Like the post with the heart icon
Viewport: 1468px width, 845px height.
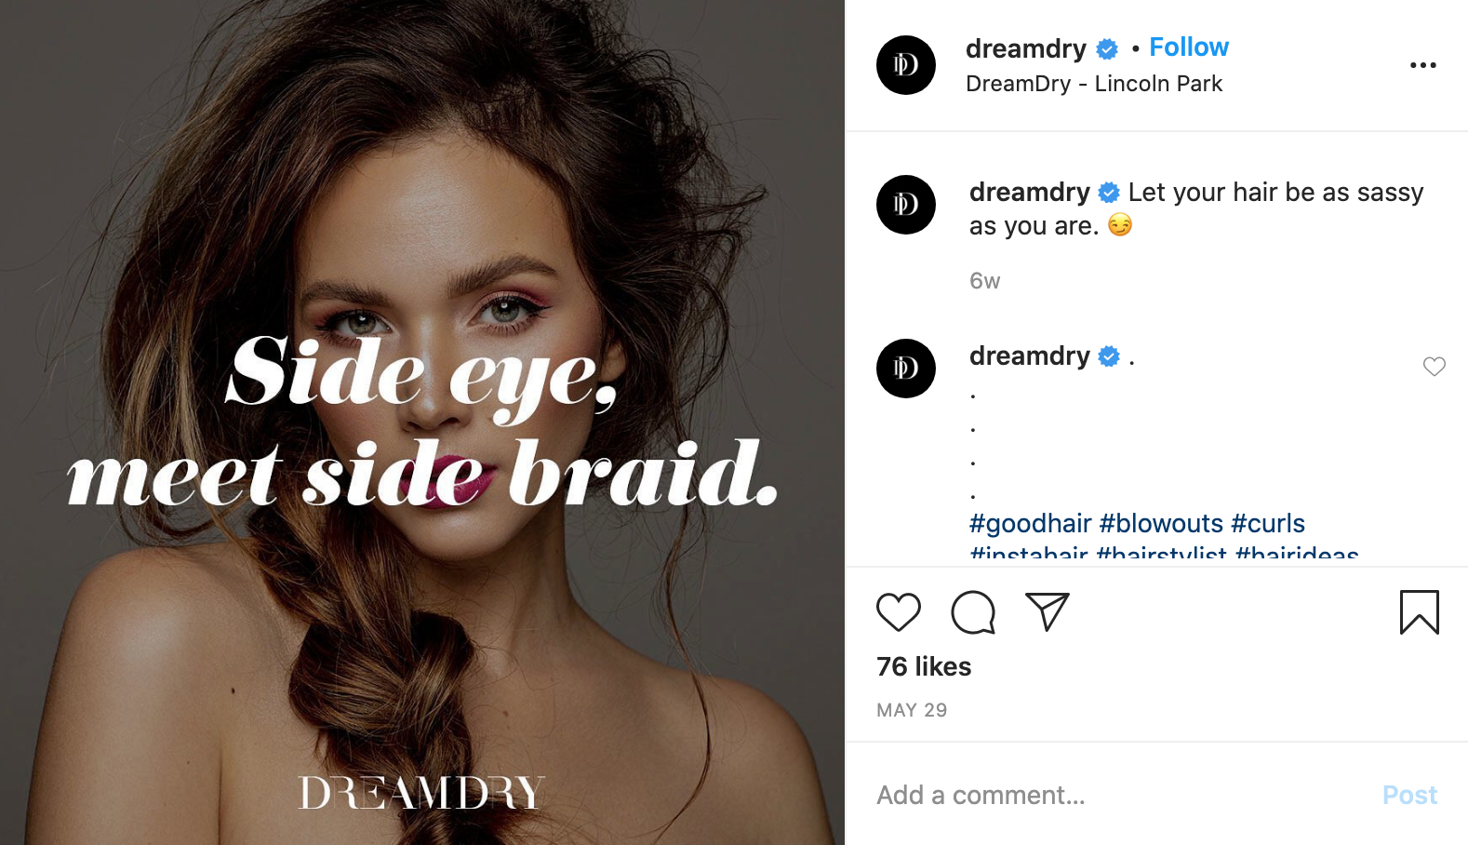pos(899,612)
